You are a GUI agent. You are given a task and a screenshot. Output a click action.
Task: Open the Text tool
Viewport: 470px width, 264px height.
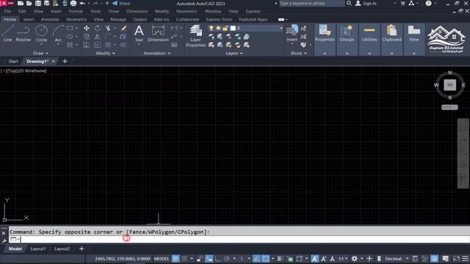point(139,34)
